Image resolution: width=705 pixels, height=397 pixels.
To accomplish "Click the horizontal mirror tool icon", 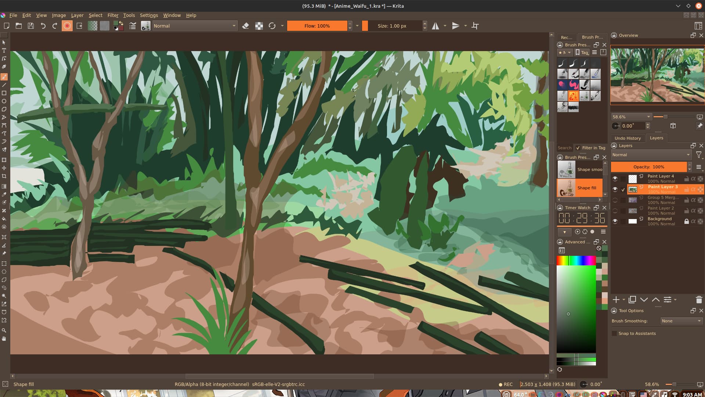I will click(x=435, y=26).
